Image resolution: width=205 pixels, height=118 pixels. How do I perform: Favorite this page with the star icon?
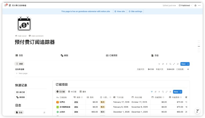click(195, 5)
